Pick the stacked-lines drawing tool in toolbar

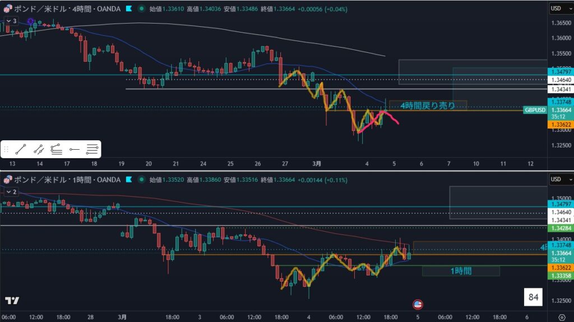tap(56, 149)
